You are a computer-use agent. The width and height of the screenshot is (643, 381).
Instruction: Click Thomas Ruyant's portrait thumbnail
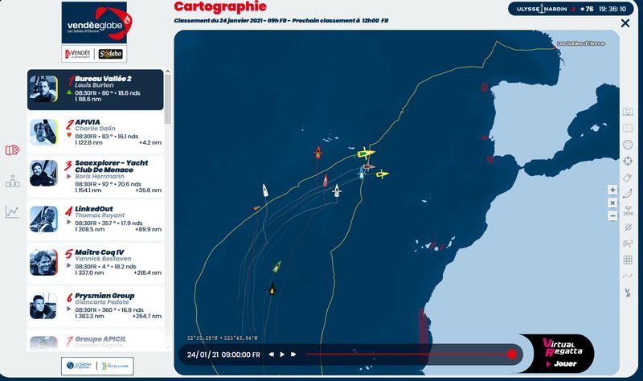pos(43,219)
